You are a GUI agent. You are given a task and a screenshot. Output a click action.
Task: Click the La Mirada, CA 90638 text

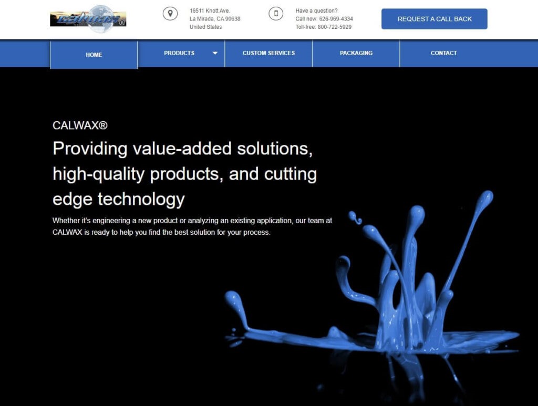(215, 19)
